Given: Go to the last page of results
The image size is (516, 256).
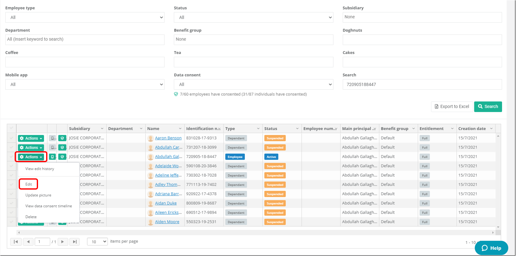Looking at the screenshot, I should (x=75, y=242).
